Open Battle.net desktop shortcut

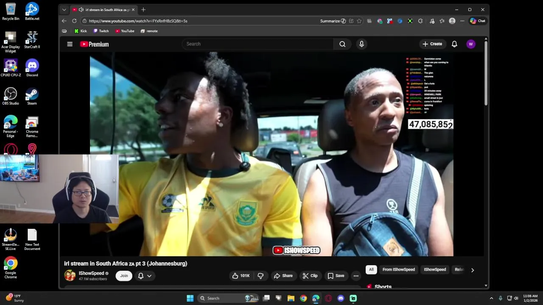(32, 11)
